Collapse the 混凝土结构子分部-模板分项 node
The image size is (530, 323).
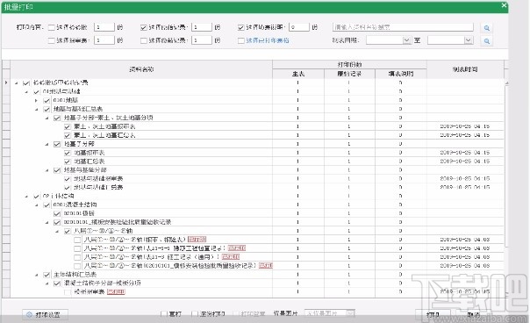[47, 284]
